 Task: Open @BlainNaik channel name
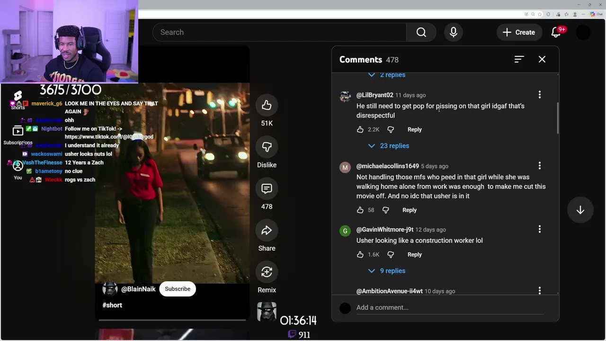tap(138, 289)
